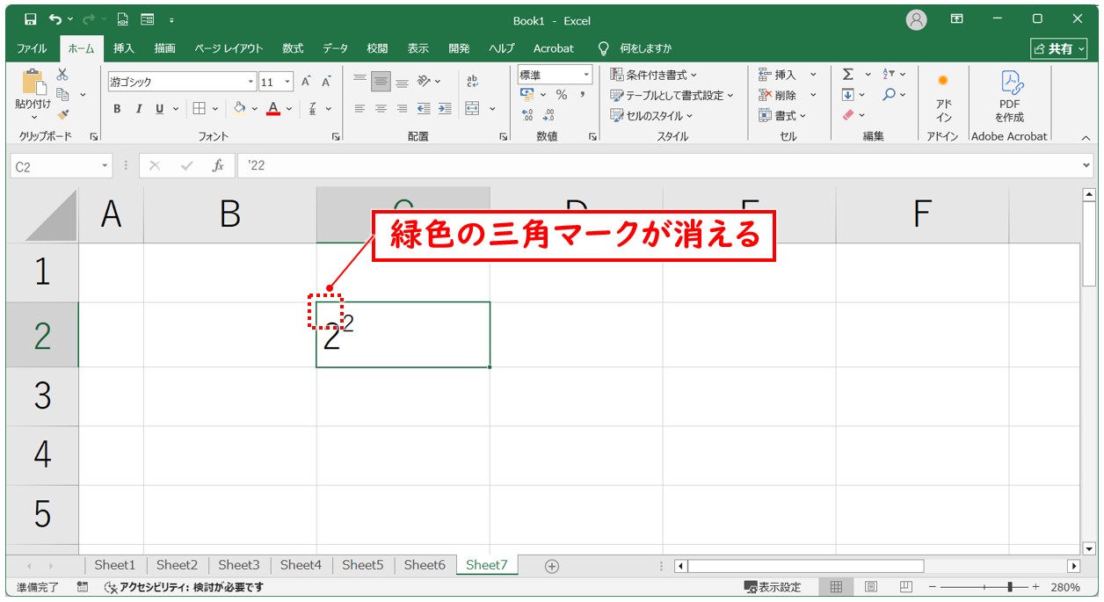Click the percent style icon
Image resolution: width=1104 pixels, height=602 pixels.
(x=561, y=95)
